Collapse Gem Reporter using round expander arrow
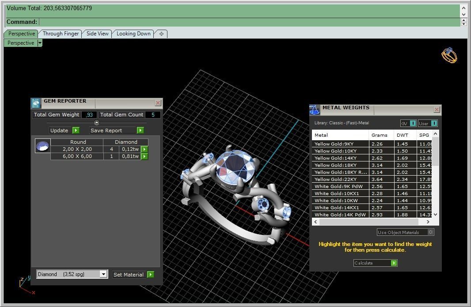This screenshot has width=471, height=307. pos(96,123)
